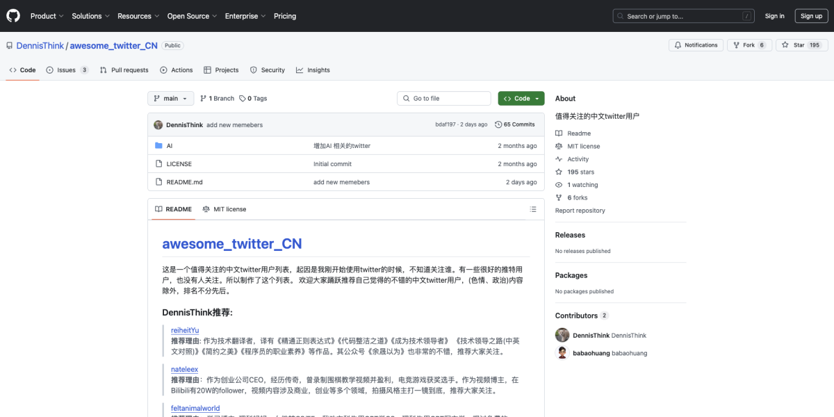Click the Watch eye icon showing 1 watching
Screen dimensions: 834x417
point(558,184)
